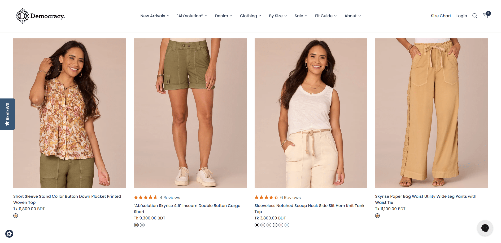Open the Reviews side tab
This screenshot has width=501, height=243.
[x=7, y=114]
